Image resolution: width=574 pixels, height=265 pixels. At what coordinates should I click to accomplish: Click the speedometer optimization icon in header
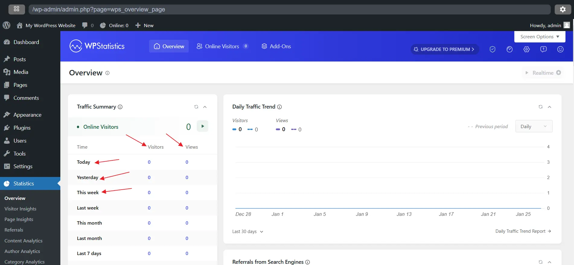coord(509,49)
